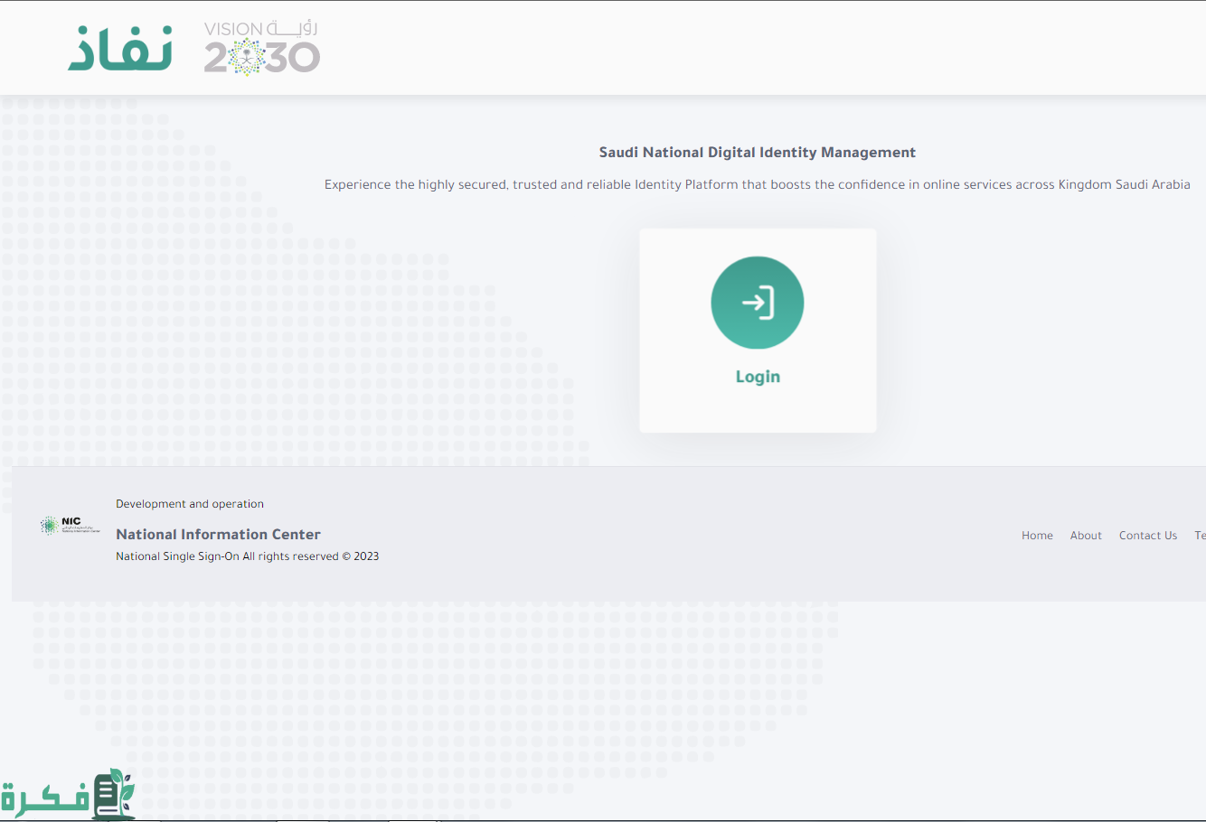Select the Saudi National Digital Identity Management heading
The width and height of the screenshot is (1206, 822).
point(758,153)
